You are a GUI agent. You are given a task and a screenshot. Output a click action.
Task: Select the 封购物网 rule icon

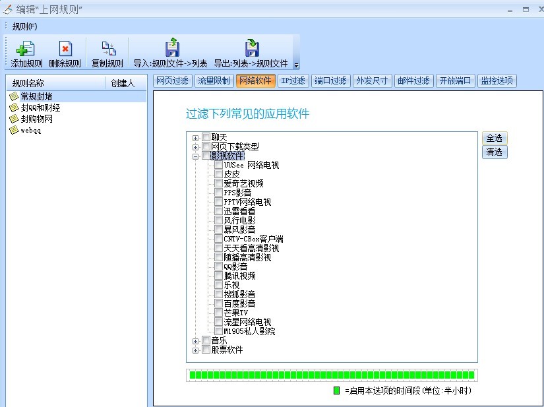tap(14, 119)
